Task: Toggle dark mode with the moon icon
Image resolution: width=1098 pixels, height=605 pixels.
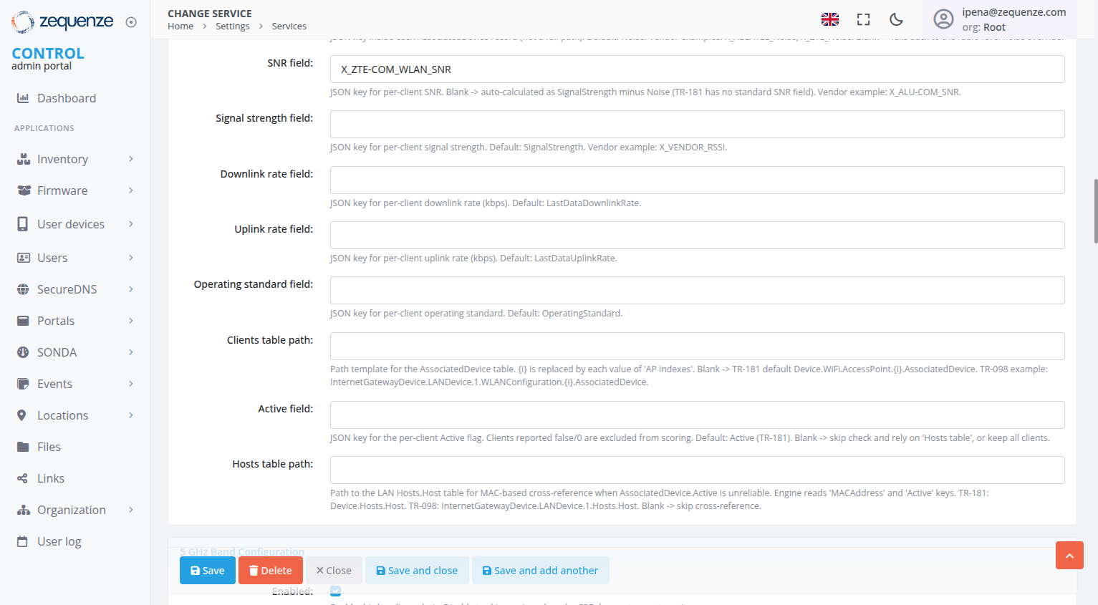Action: point(896,19)
